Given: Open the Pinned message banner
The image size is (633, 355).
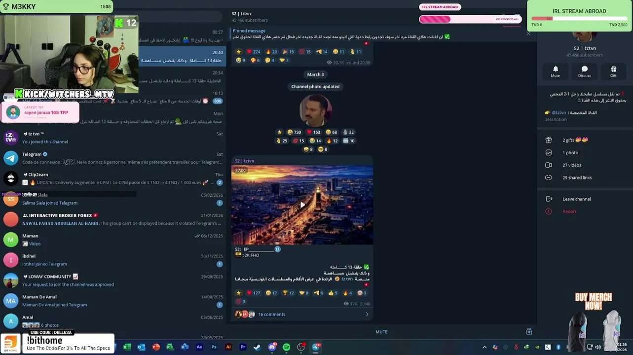Looking at the screenshot, I should click(x=375, y=34).
